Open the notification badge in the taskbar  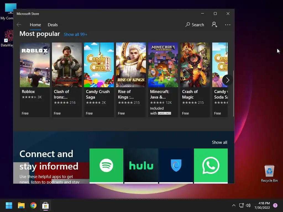275,205
